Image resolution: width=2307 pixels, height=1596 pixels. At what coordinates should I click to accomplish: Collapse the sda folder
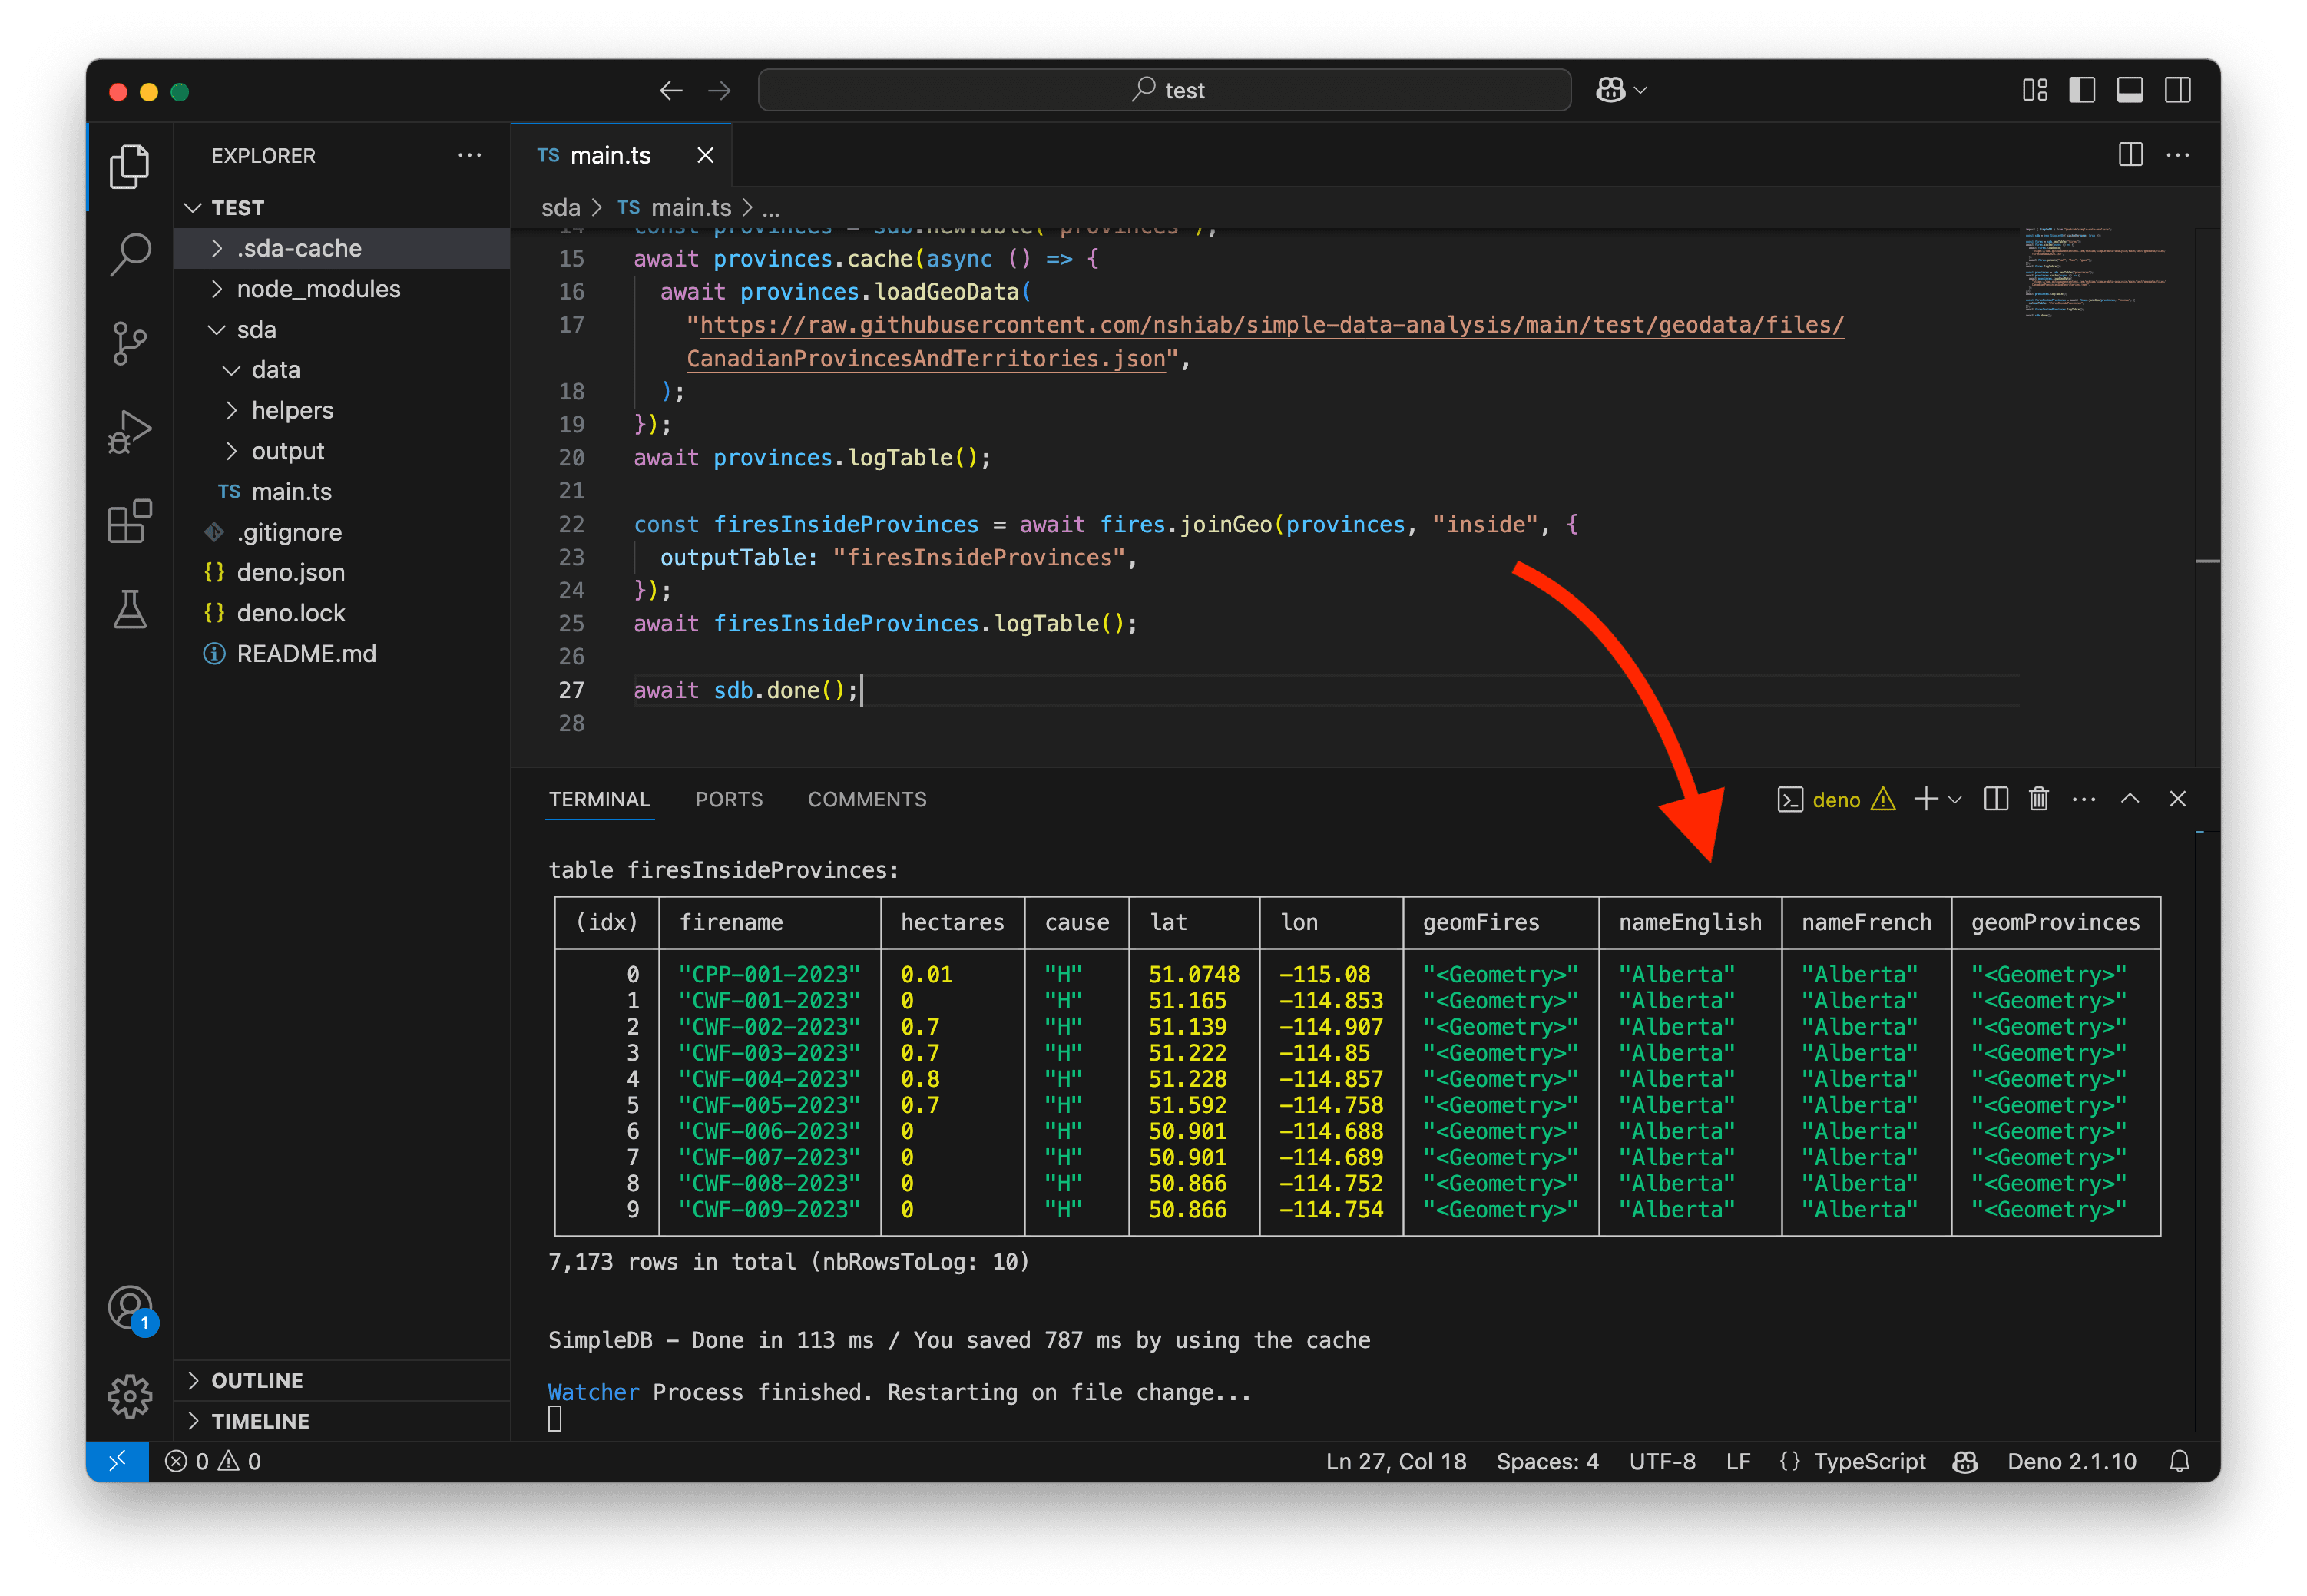click(x=342, y=330)
